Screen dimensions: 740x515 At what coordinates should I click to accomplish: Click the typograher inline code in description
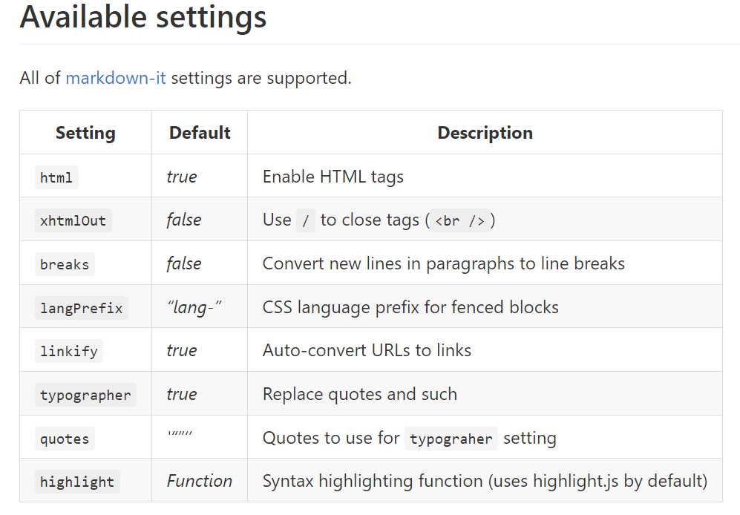pos(451,439)
